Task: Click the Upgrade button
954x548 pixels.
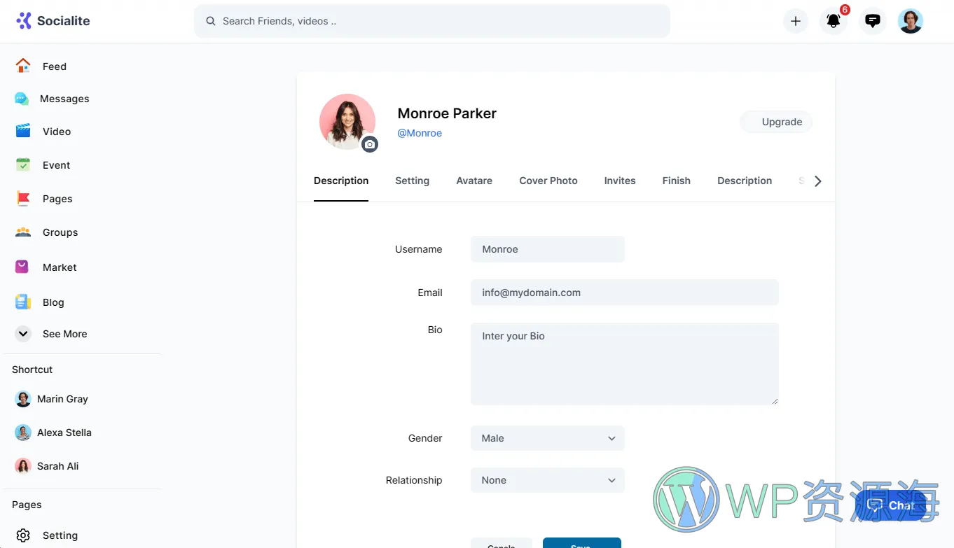Action: point(776,122)
